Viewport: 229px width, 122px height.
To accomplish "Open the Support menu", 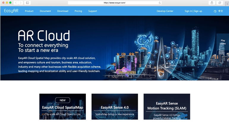I will pos(92,11).
